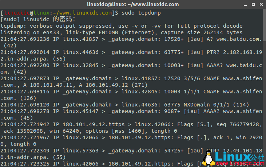Click the text '0, length 0'
The image size is (266, 167).
point(18,144)
